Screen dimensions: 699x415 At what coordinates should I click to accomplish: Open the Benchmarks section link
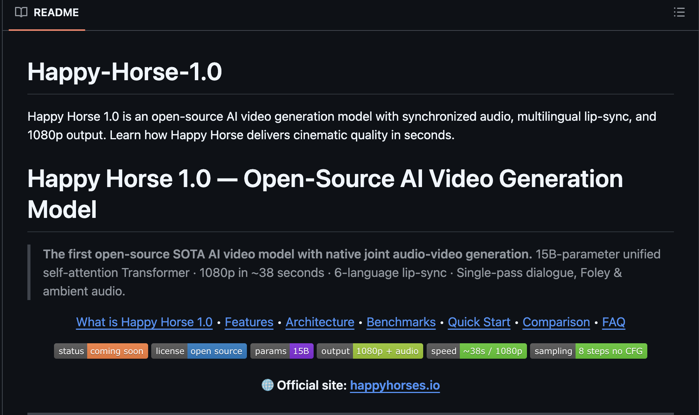400,322
